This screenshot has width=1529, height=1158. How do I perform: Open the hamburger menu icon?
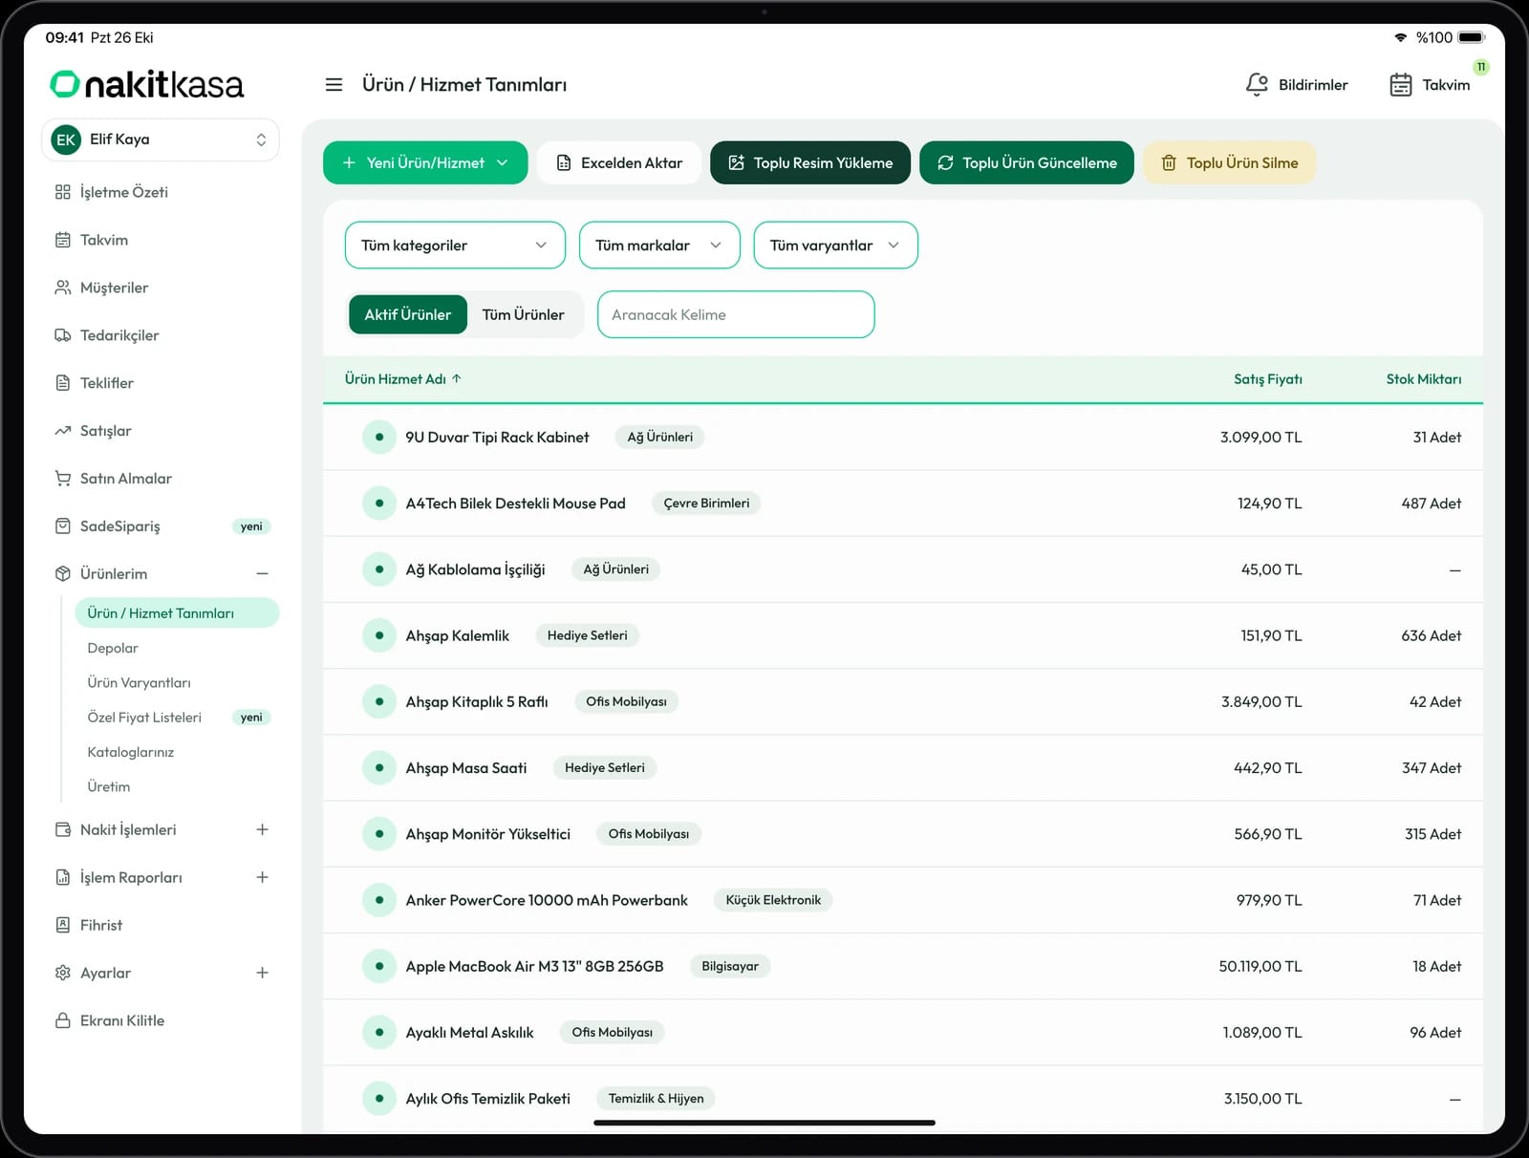pyautogui.click(x=334, y=85)
